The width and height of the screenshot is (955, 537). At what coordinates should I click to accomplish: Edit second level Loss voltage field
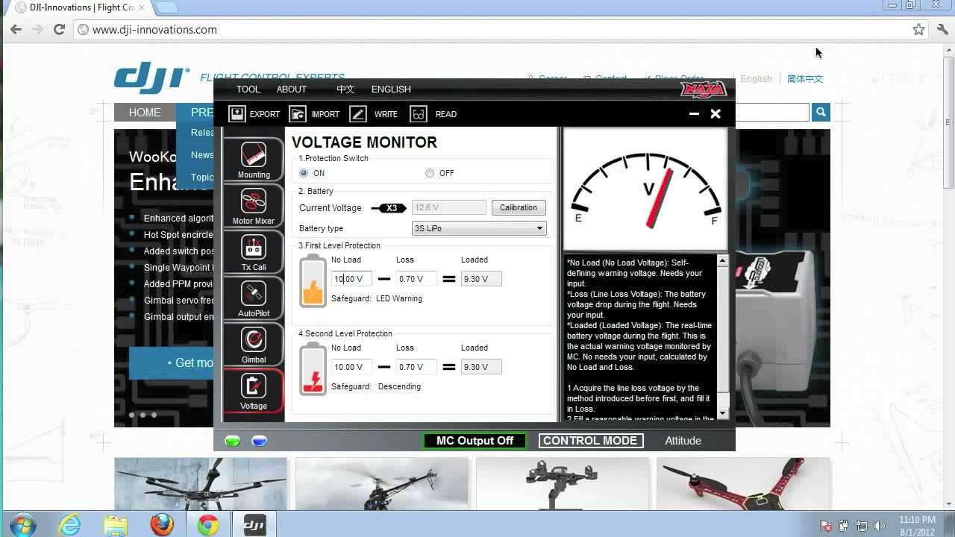click(416, 367)
